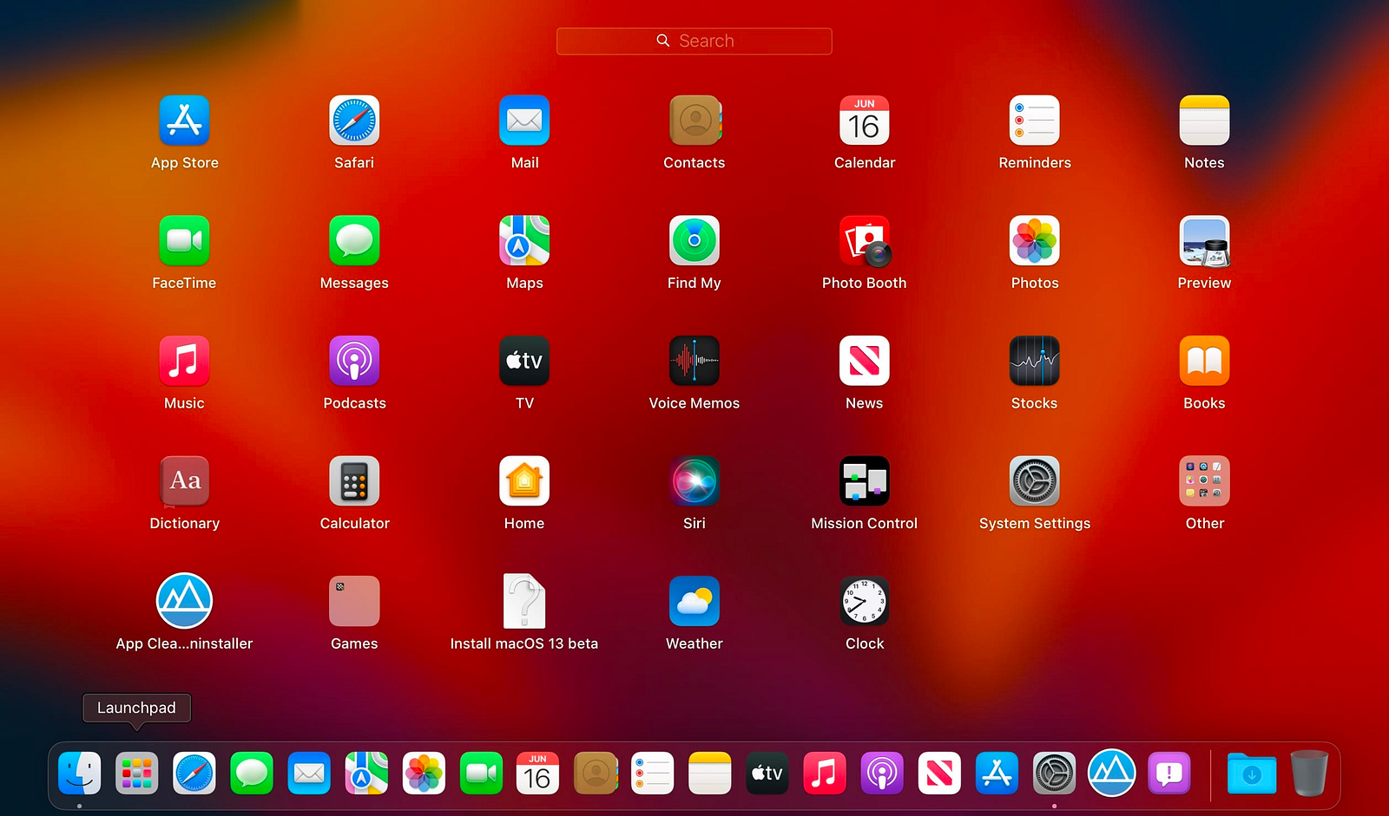Open the Home app

tap(524, 480)
